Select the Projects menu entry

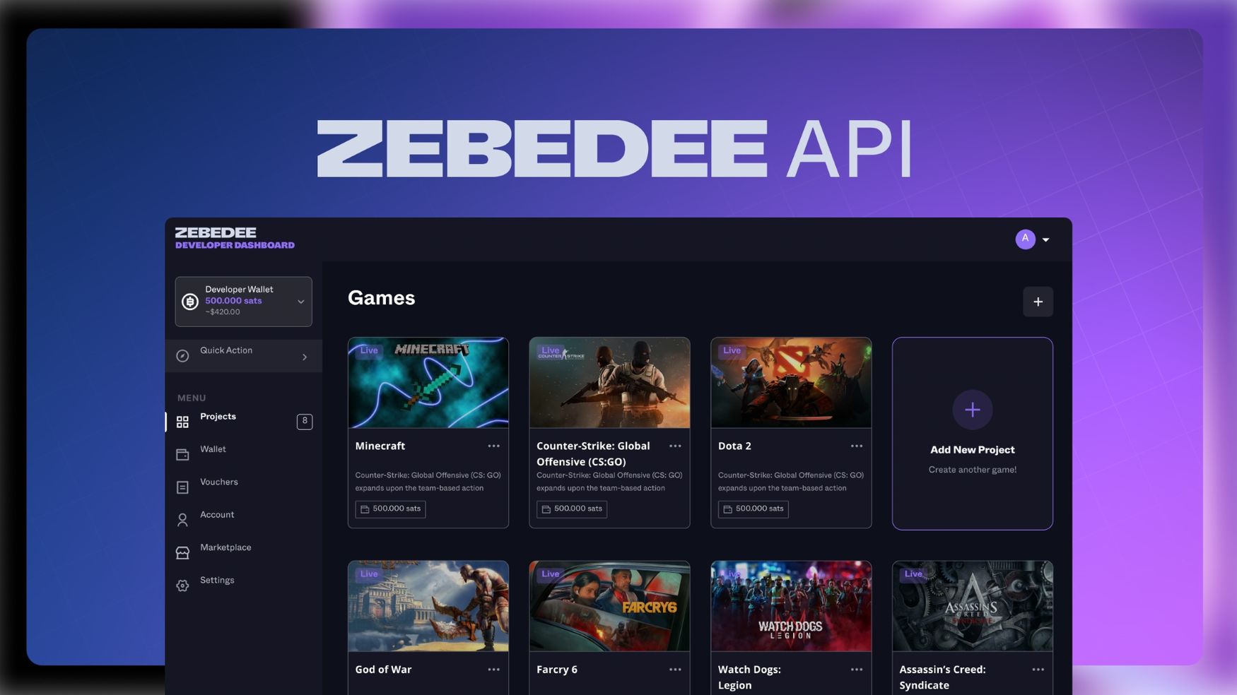(218, 416)
